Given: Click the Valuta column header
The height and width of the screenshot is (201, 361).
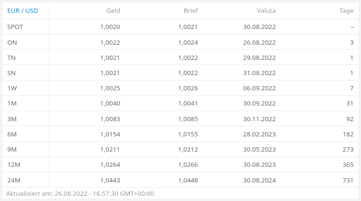Looking at the screenshot, I should point(267,10).
